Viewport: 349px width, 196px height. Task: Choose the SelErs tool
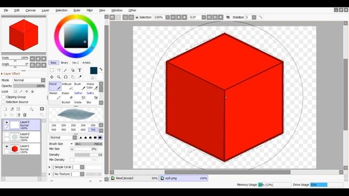coord(92,96)
